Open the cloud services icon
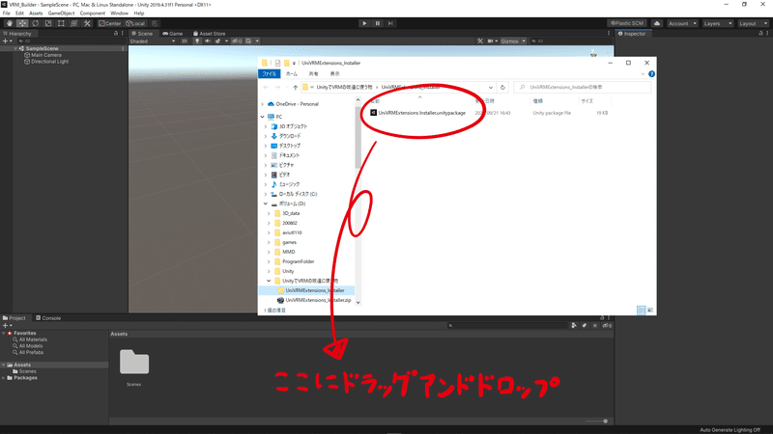The image size is (773, 434). (x=657, y=23)
